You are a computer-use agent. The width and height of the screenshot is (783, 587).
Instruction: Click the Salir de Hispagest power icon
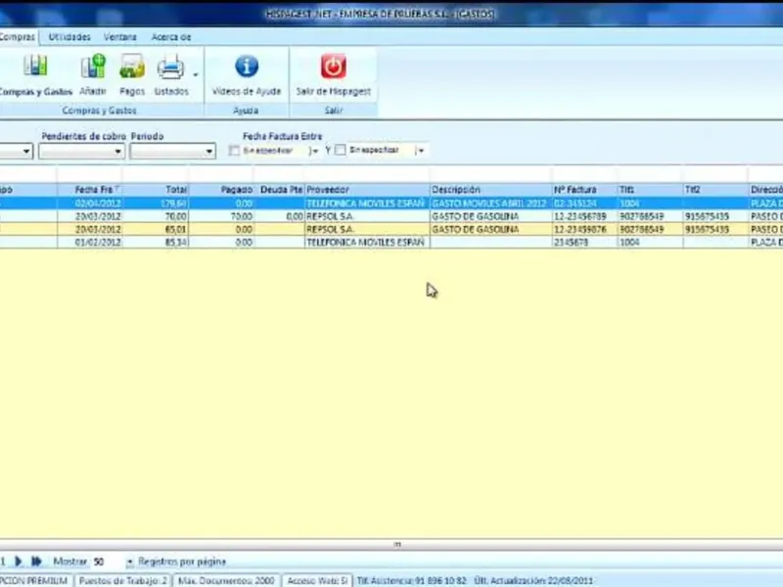[x=333, y=67]
